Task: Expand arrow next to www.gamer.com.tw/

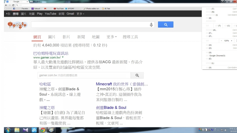Action: pos(63,57)
